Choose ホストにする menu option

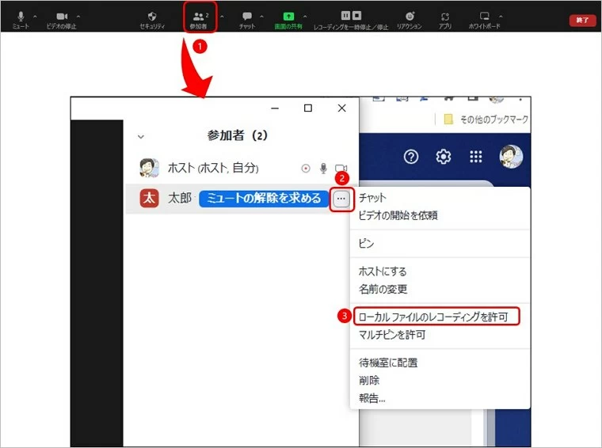coord(383,271)
